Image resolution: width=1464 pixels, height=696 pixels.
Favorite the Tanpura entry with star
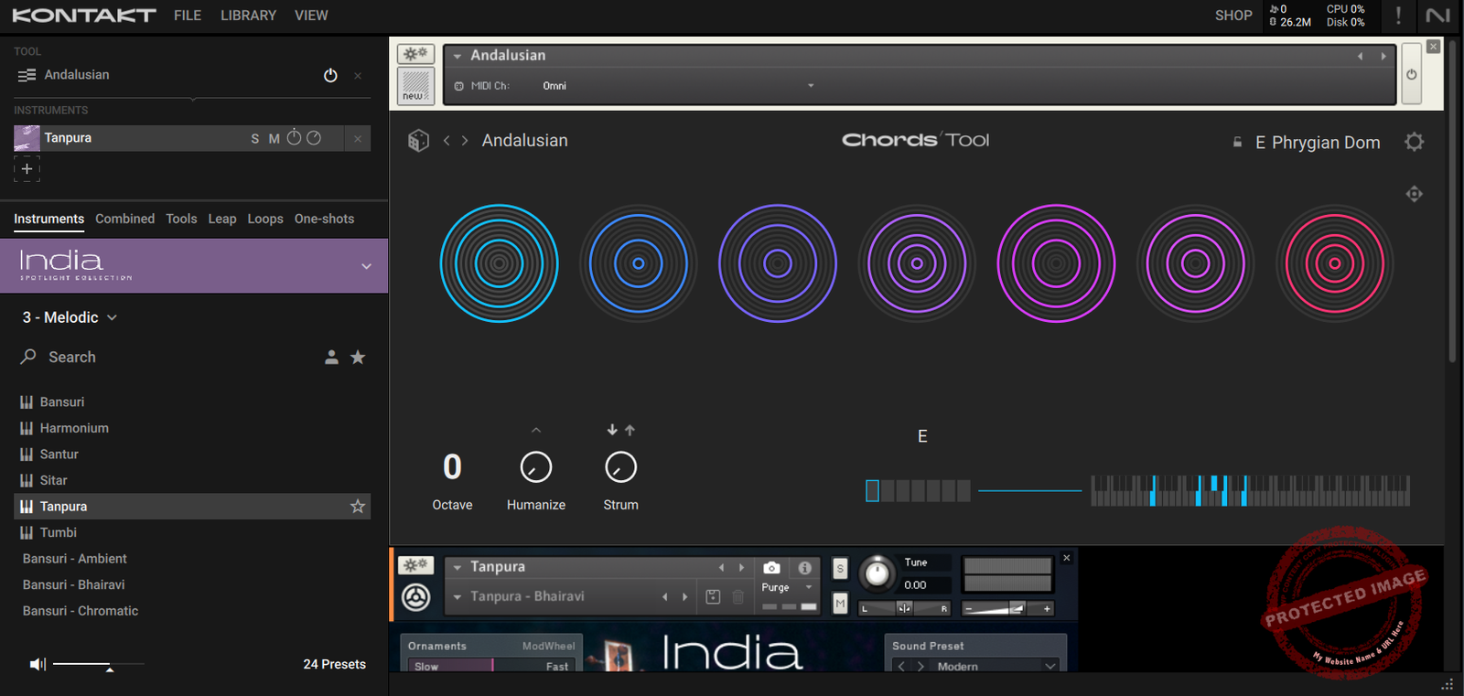coord(358,507)
